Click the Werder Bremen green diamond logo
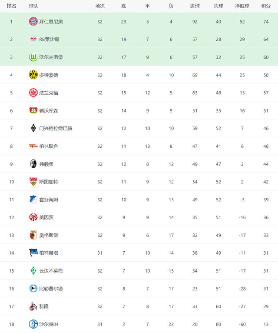Viewport: 278px width, 333px height. 33,271
